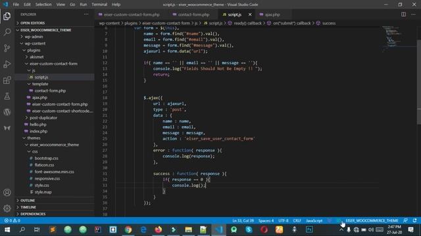Change line endings via CRLF item
The height and width of the screenshot is (236, 421).
(x=297, y=220)
